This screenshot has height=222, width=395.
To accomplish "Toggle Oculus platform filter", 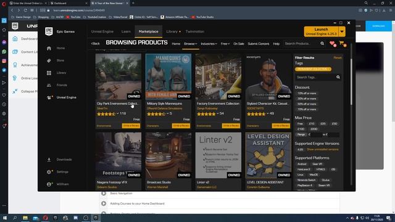I will 325,180.
